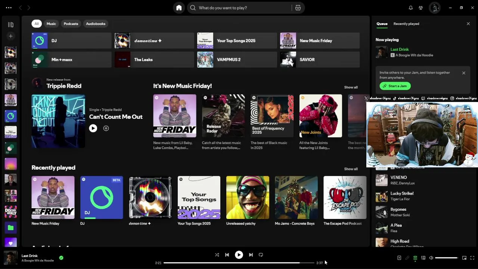Dismiss the Jam invitation card
The width and height of the screenshot is (478, 269).
pos(464,73)
